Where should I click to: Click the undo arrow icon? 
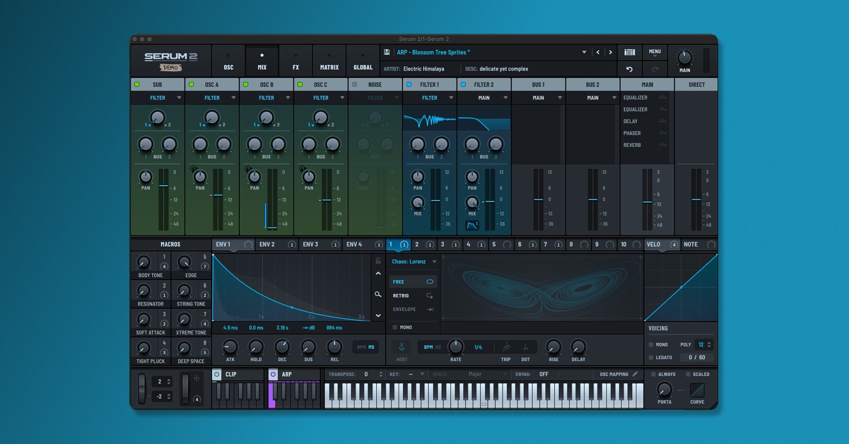coord(630,69)
